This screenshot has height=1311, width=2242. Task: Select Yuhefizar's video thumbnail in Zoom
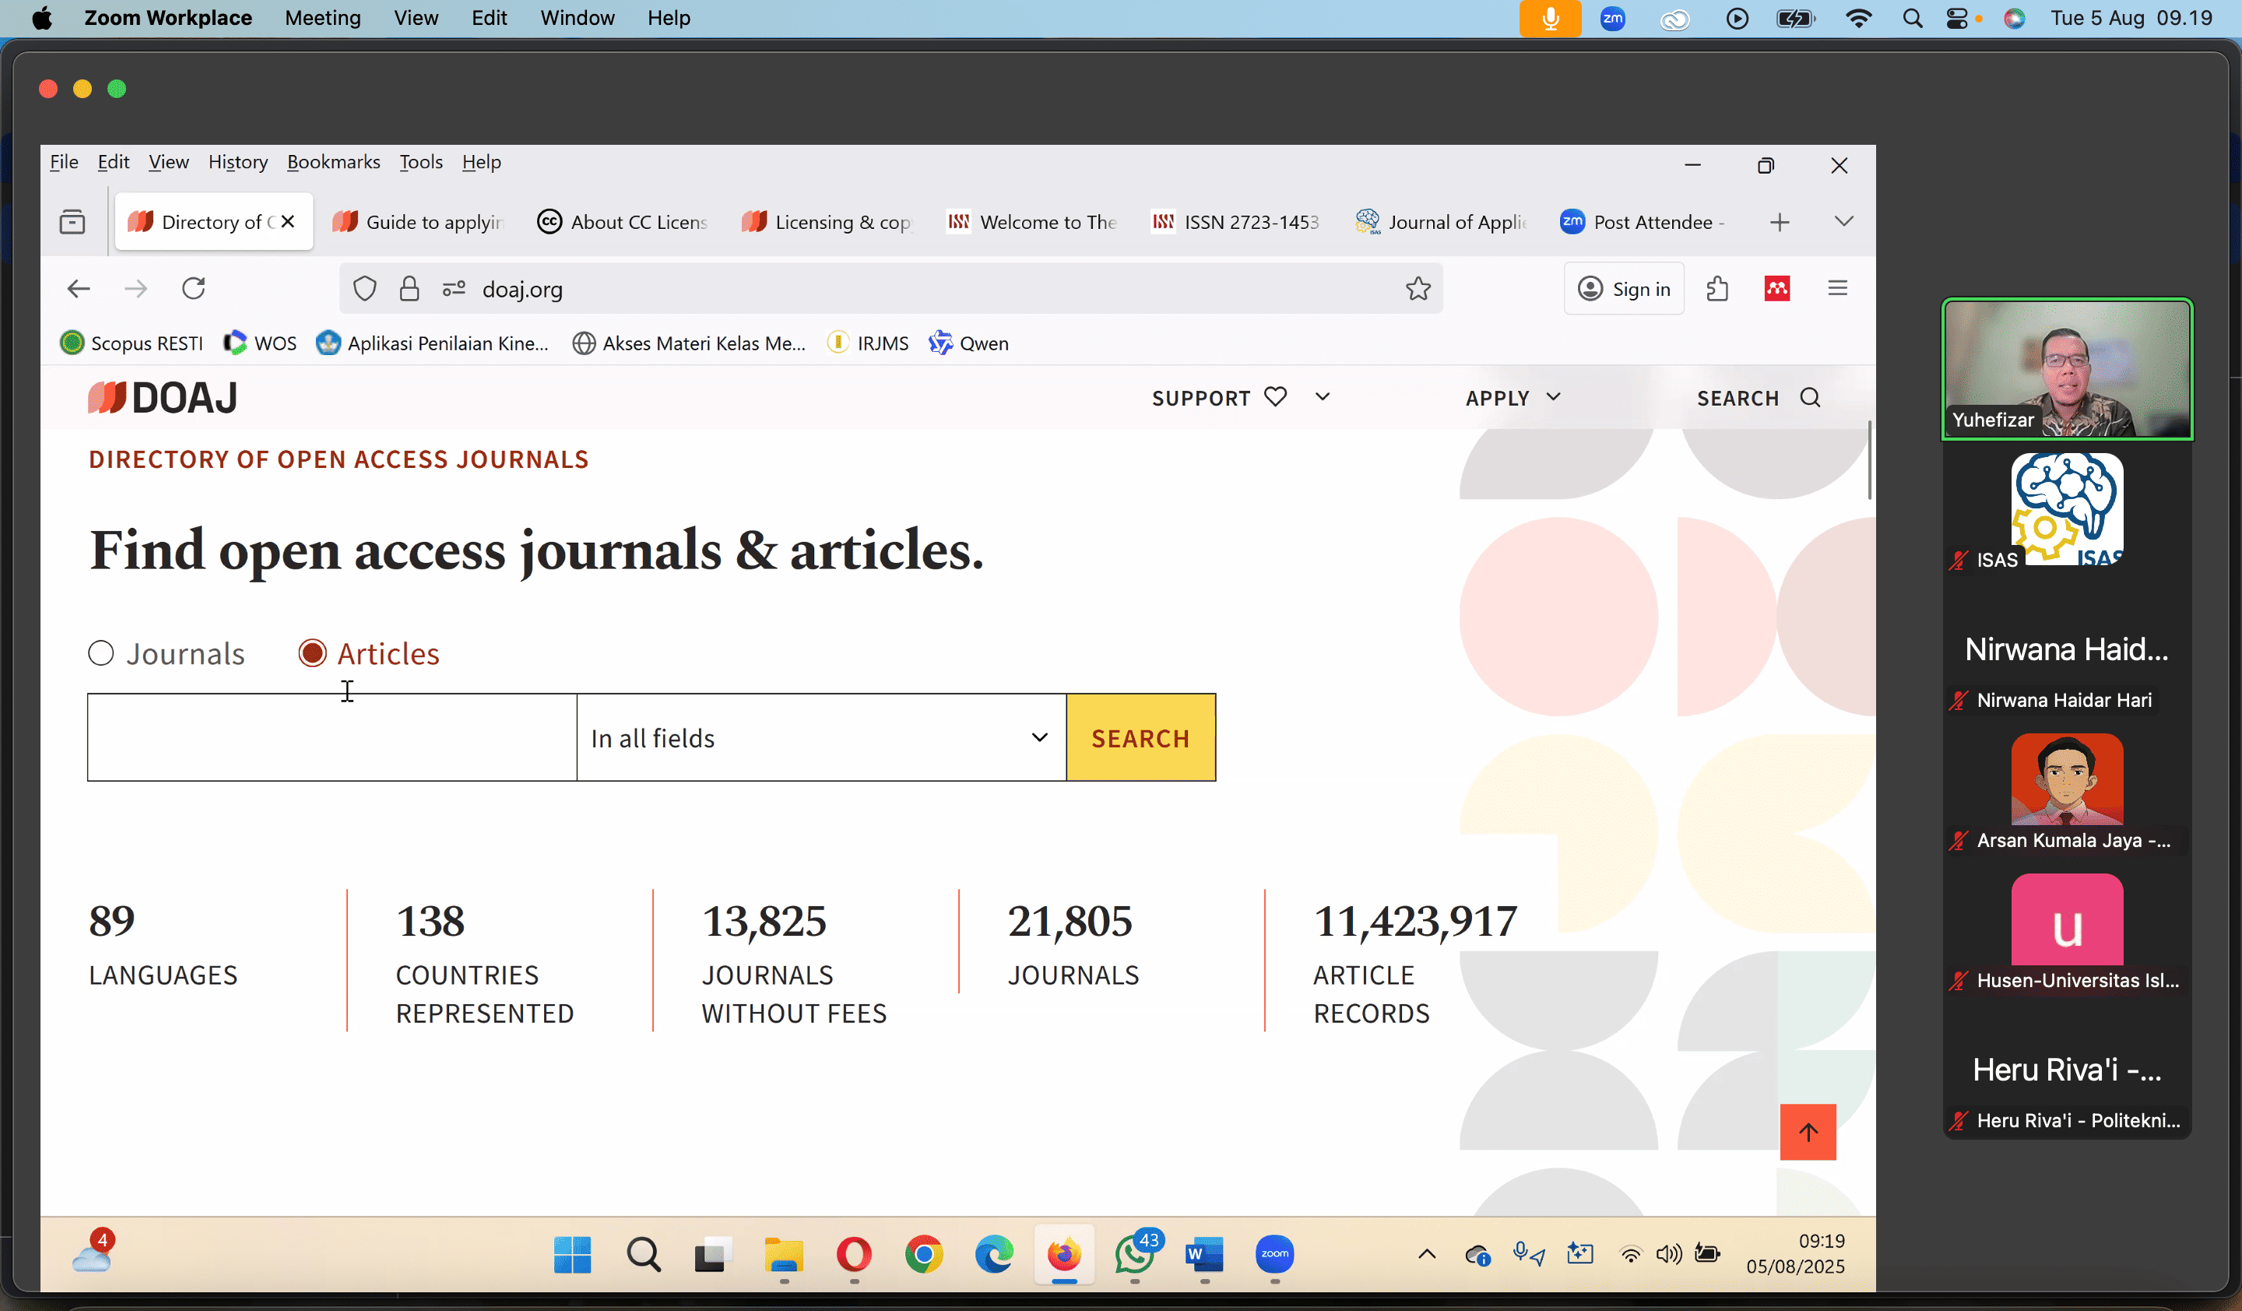[2067, 369]
